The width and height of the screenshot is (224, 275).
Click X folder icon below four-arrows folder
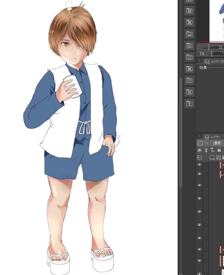pos(189,69)
